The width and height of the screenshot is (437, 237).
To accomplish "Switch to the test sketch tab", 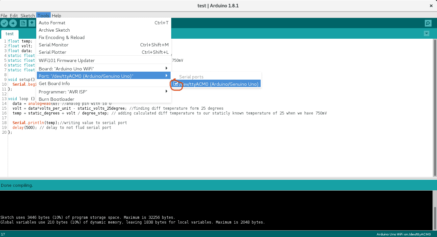I will pyautogui.click(x=10, y=34).
